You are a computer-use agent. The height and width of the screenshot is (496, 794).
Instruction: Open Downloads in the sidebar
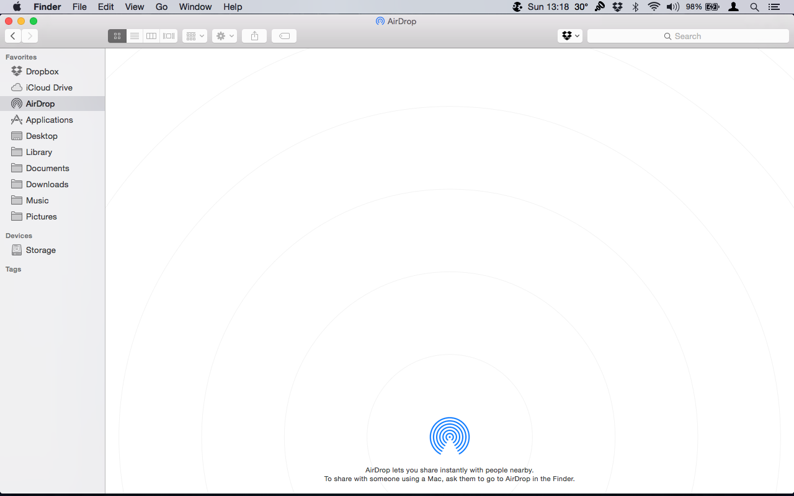[52, 184]
